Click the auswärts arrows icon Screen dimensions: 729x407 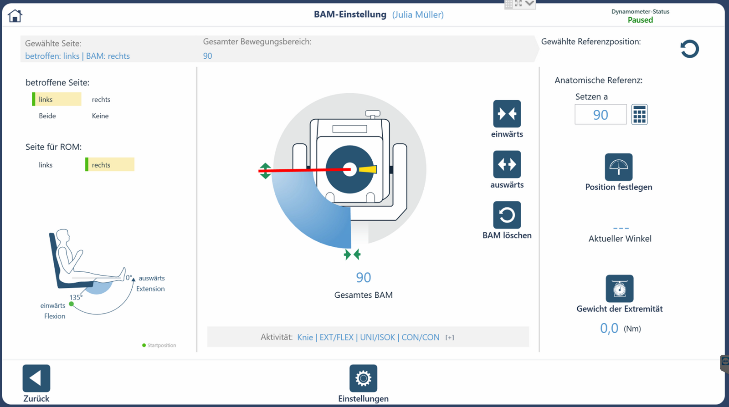507,164
